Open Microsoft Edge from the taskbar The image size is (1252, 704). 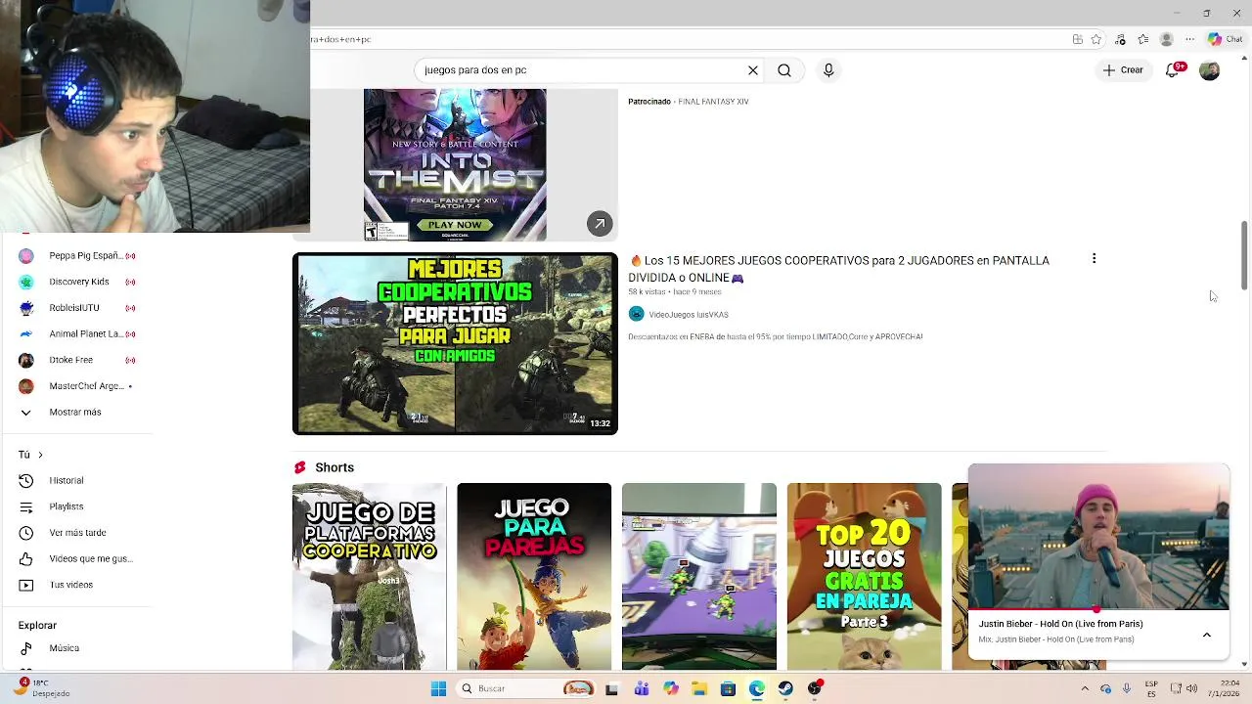757,688
